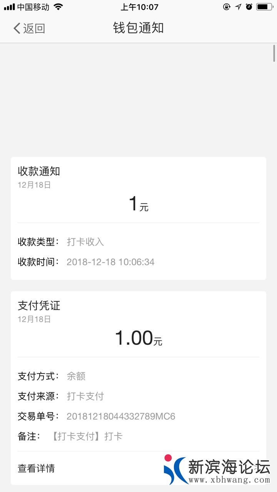Click the www.xbhwang.com watermark link
This screenshot has height=492, width=277.
[229, 480]
